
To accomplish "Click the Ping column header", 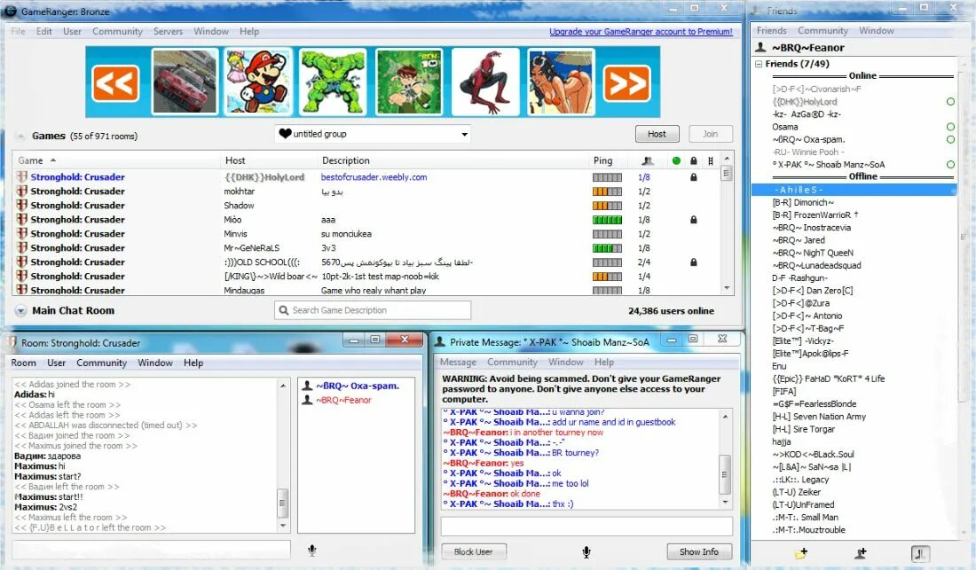I will pyautogui.click(x=603, y=160).
